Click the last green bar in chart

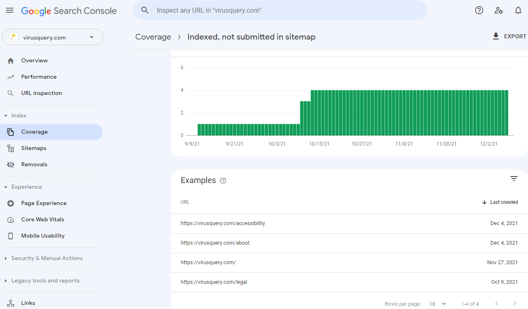506,113
